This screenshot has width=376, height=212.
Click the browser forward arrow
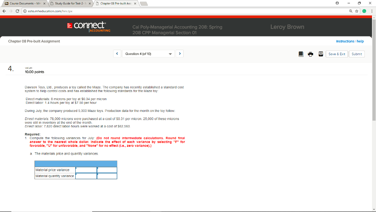(11, 11)
